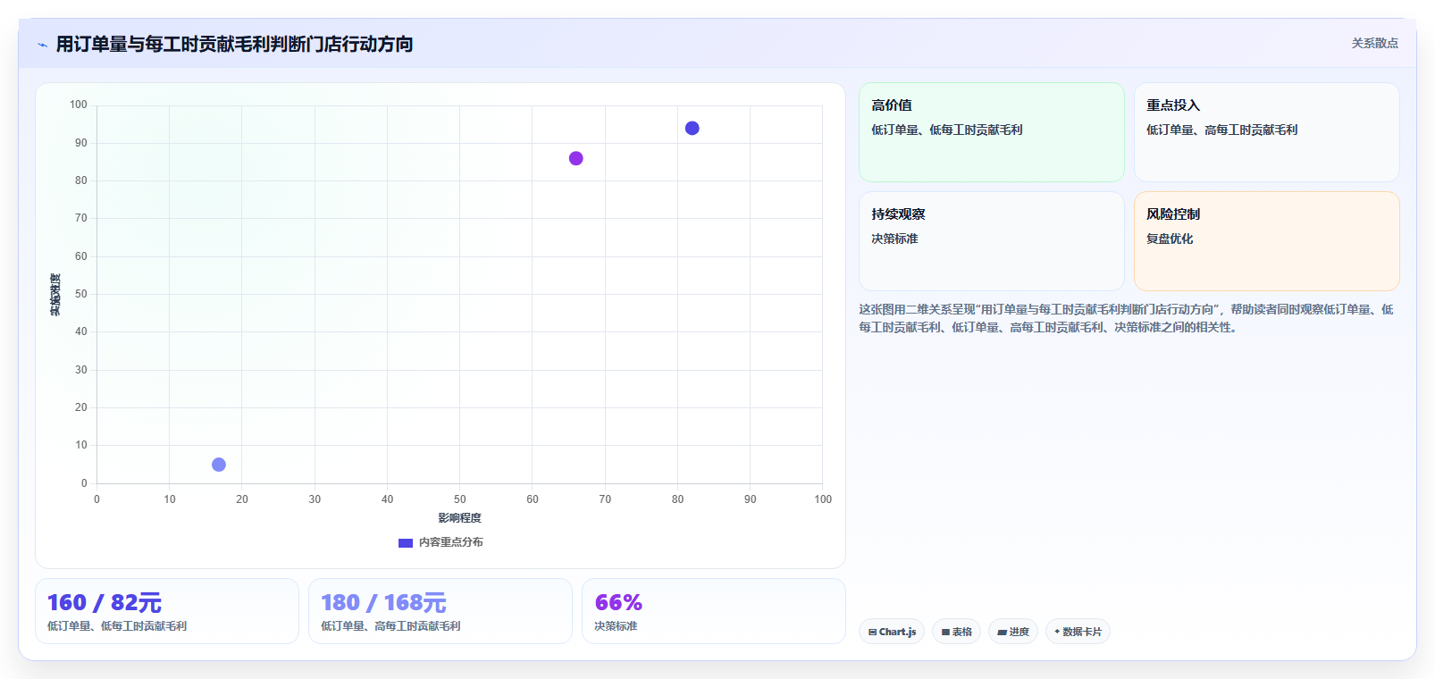Screen dimensions: 1435x679
Task: Click the 进度 tag chip
Action: [x=1013, y=632]
